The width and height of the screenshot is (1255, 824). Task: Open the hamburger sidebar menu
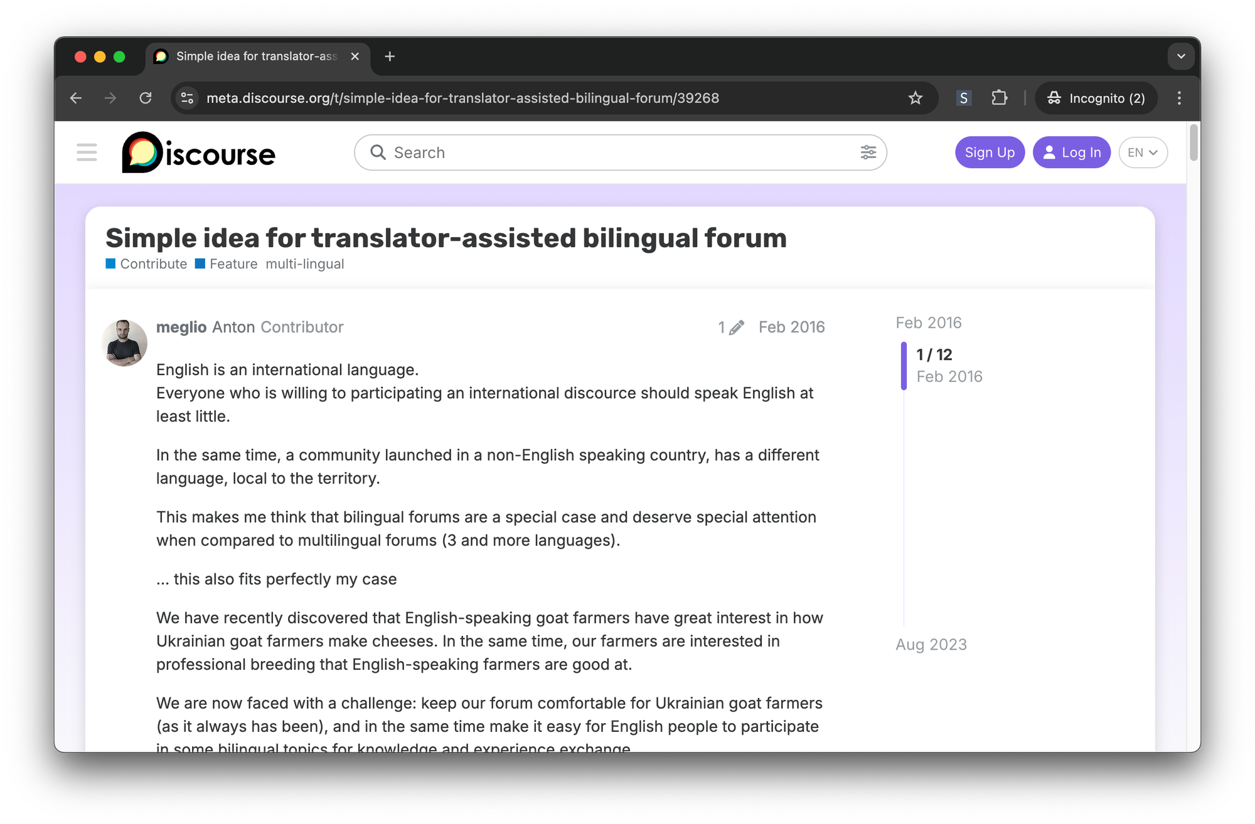click(x=86, y=152)
